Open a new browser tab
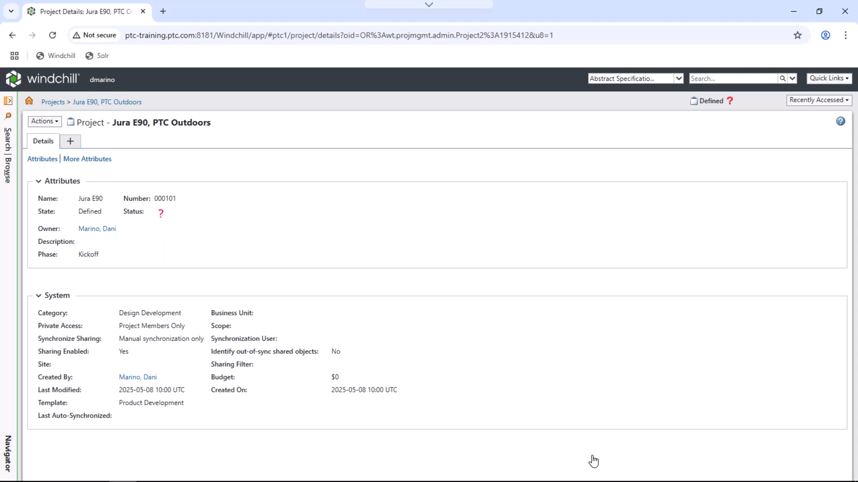The height and width of the screenshot is (482, 858). pyautogui.click(x=163, y=12)
